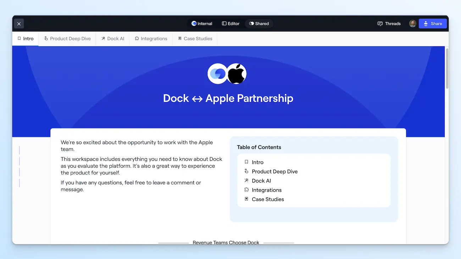The width and height of the screenshot is (461, 259).
Task: Click the Dock logo in header
Action: [x=217, y=74]
